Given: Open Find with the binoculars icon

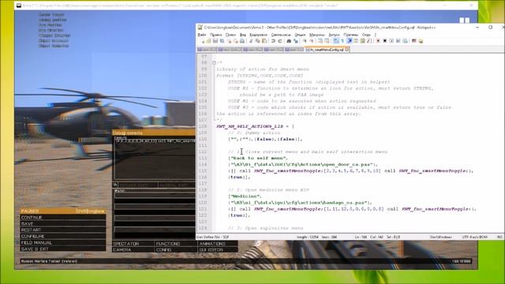Looking at the screenshot, I should 289,41.
